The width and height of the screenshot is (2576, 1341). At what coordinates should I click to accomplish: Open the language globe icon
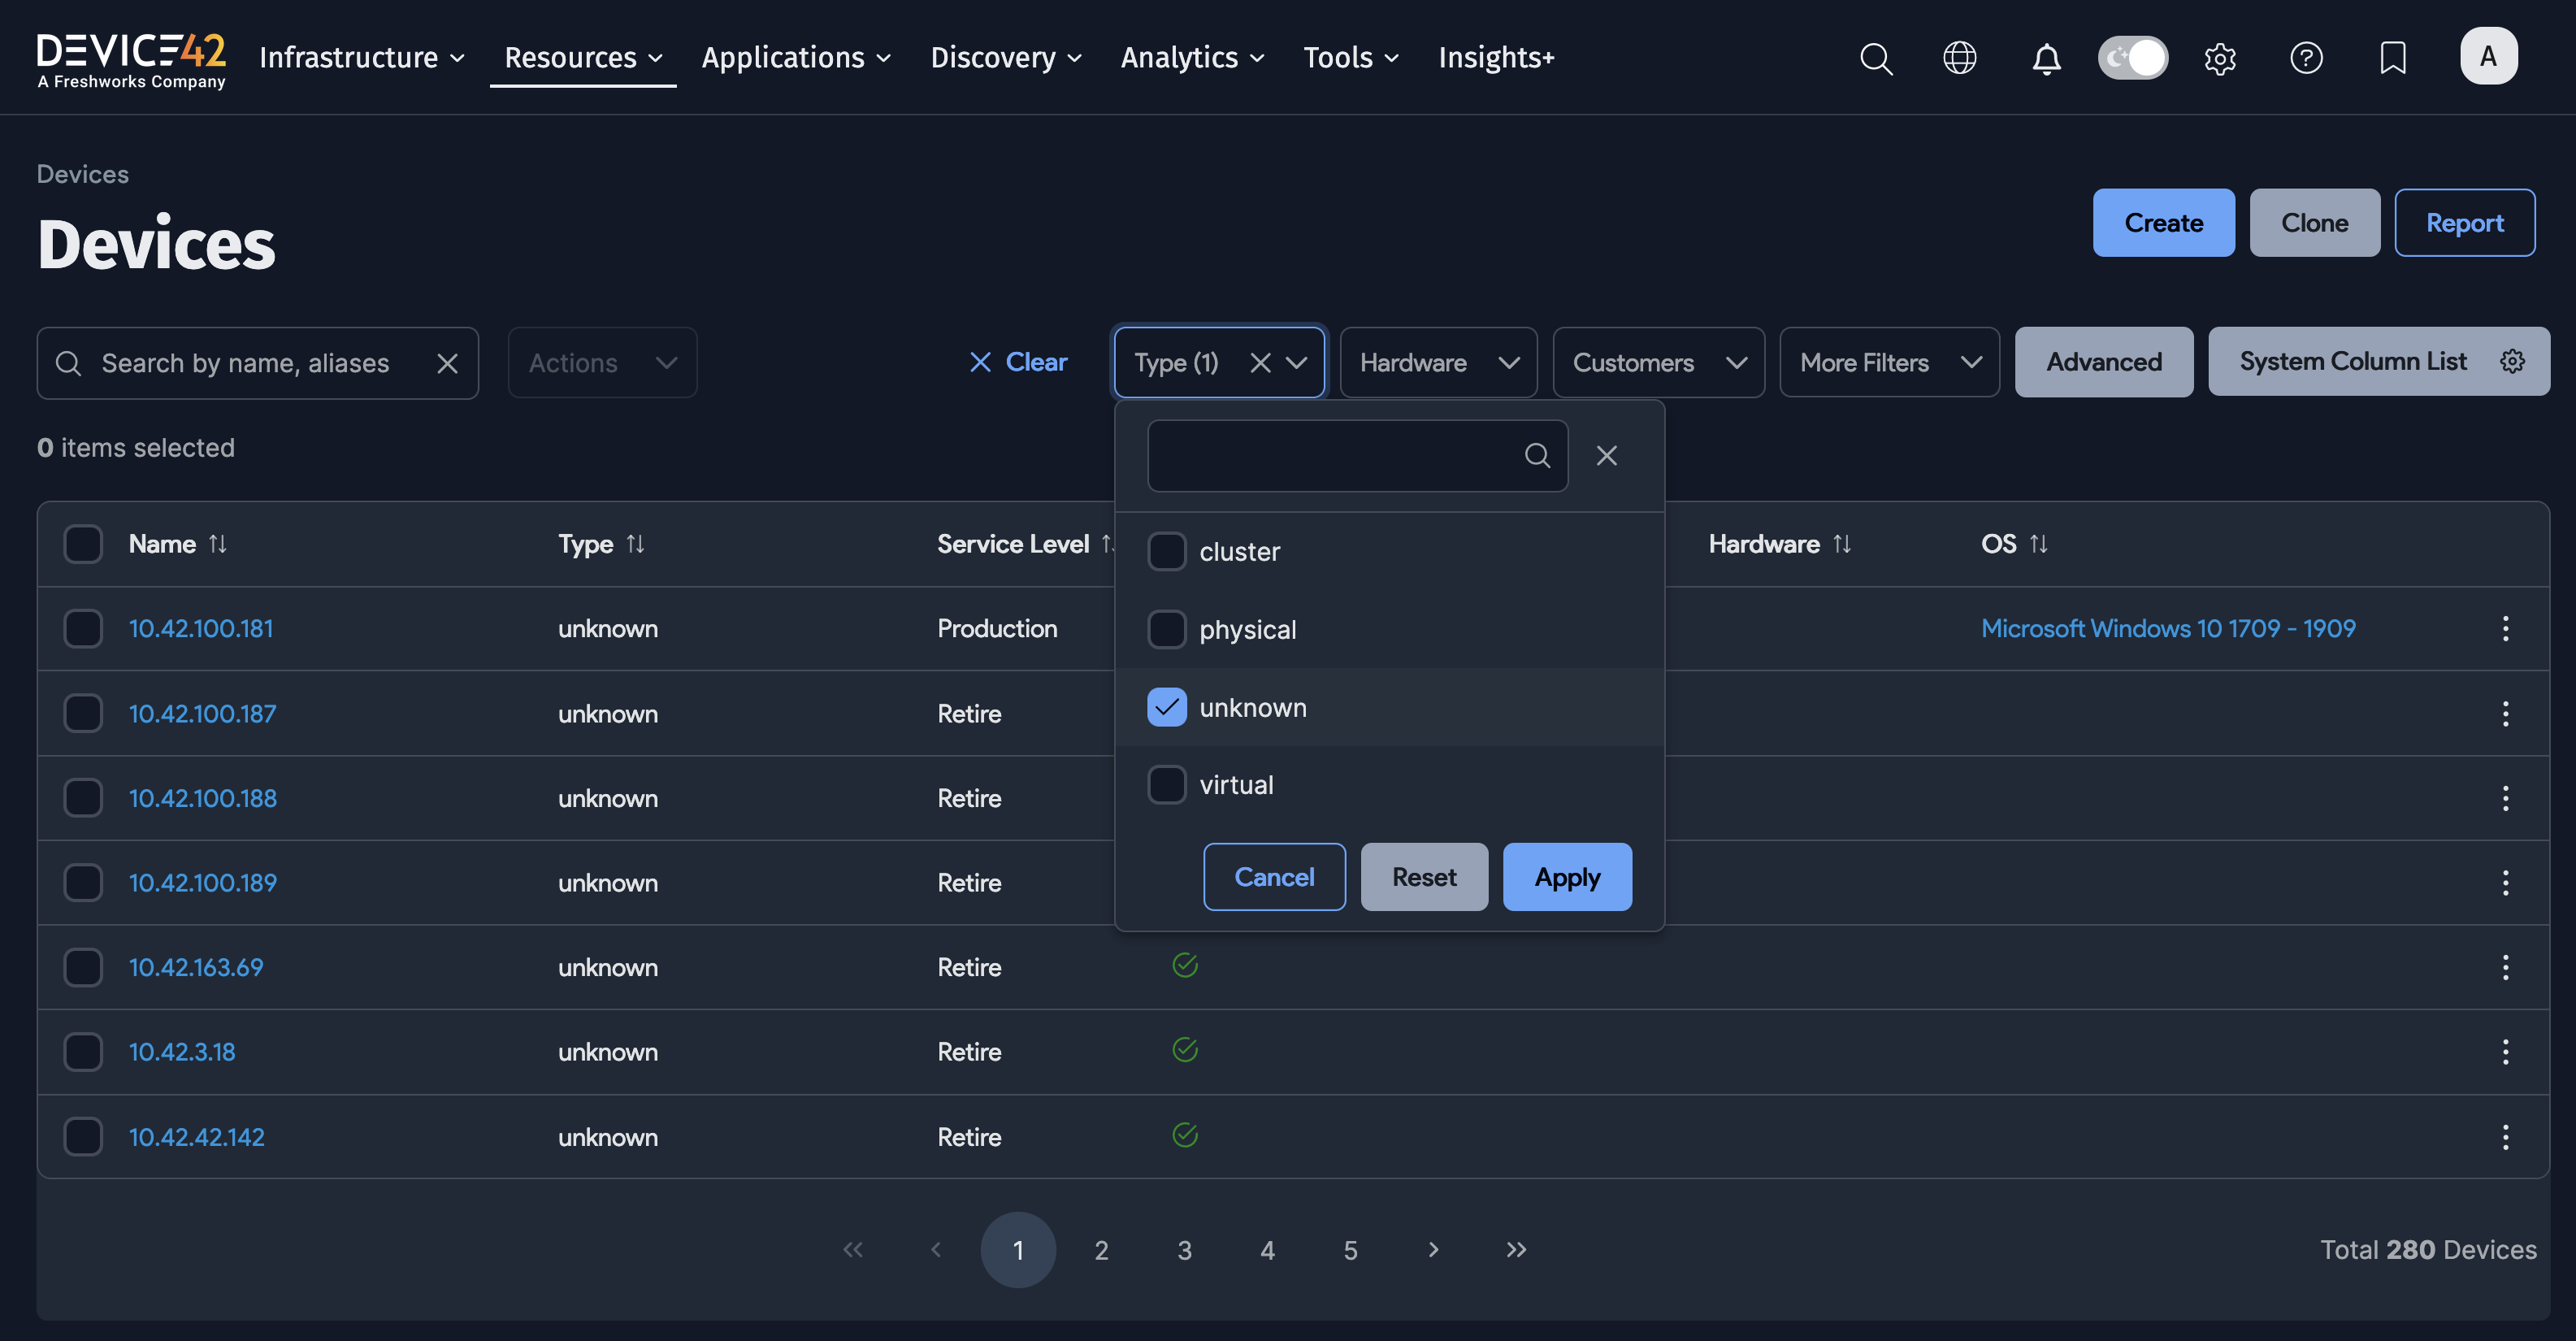tap(1959, 58)
